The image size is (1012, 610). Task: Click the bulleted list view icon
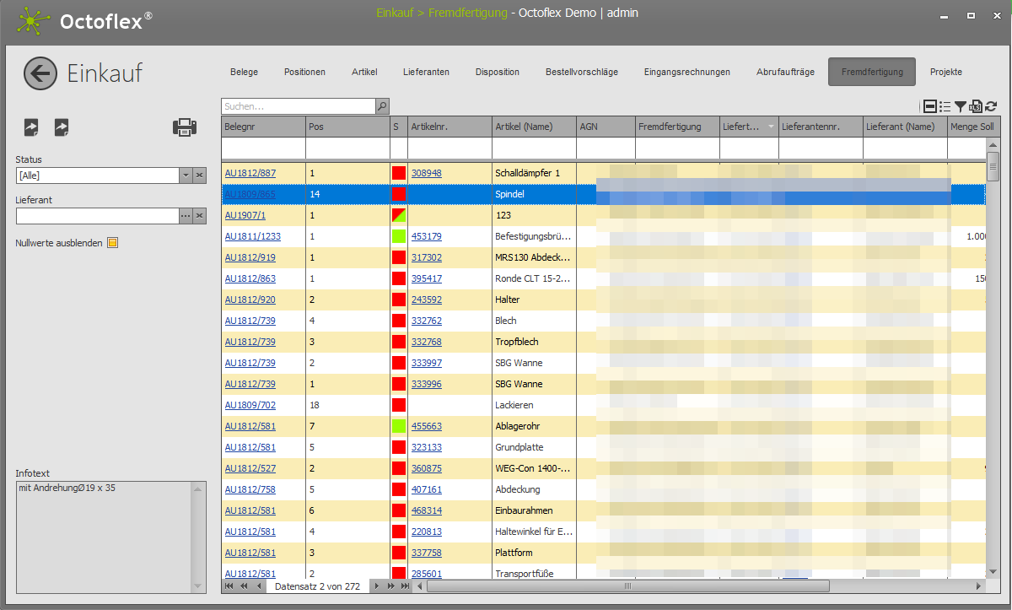(x=945, y=106)
